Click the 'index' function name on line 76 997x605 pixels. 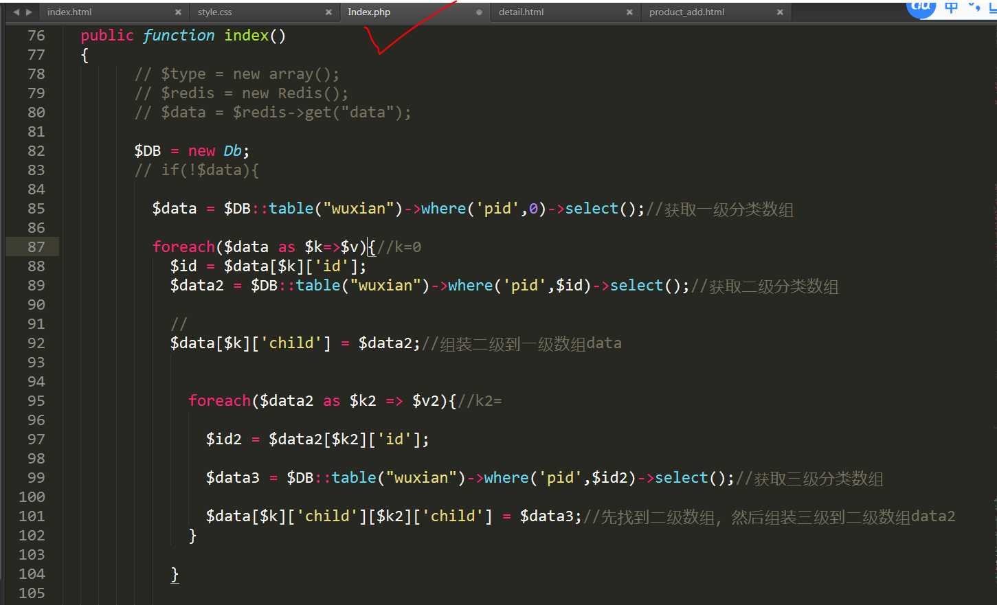coord(247,36)
